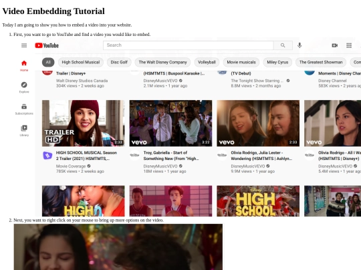Open Walt Disney Studios Canada channel name

click(82, 81)
